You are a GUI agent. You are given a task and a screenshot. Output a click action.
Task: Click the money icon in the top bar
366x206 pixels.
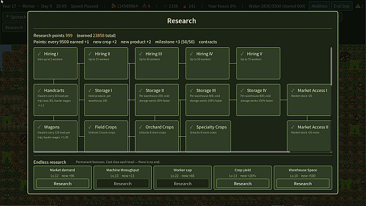pos(113,6)
